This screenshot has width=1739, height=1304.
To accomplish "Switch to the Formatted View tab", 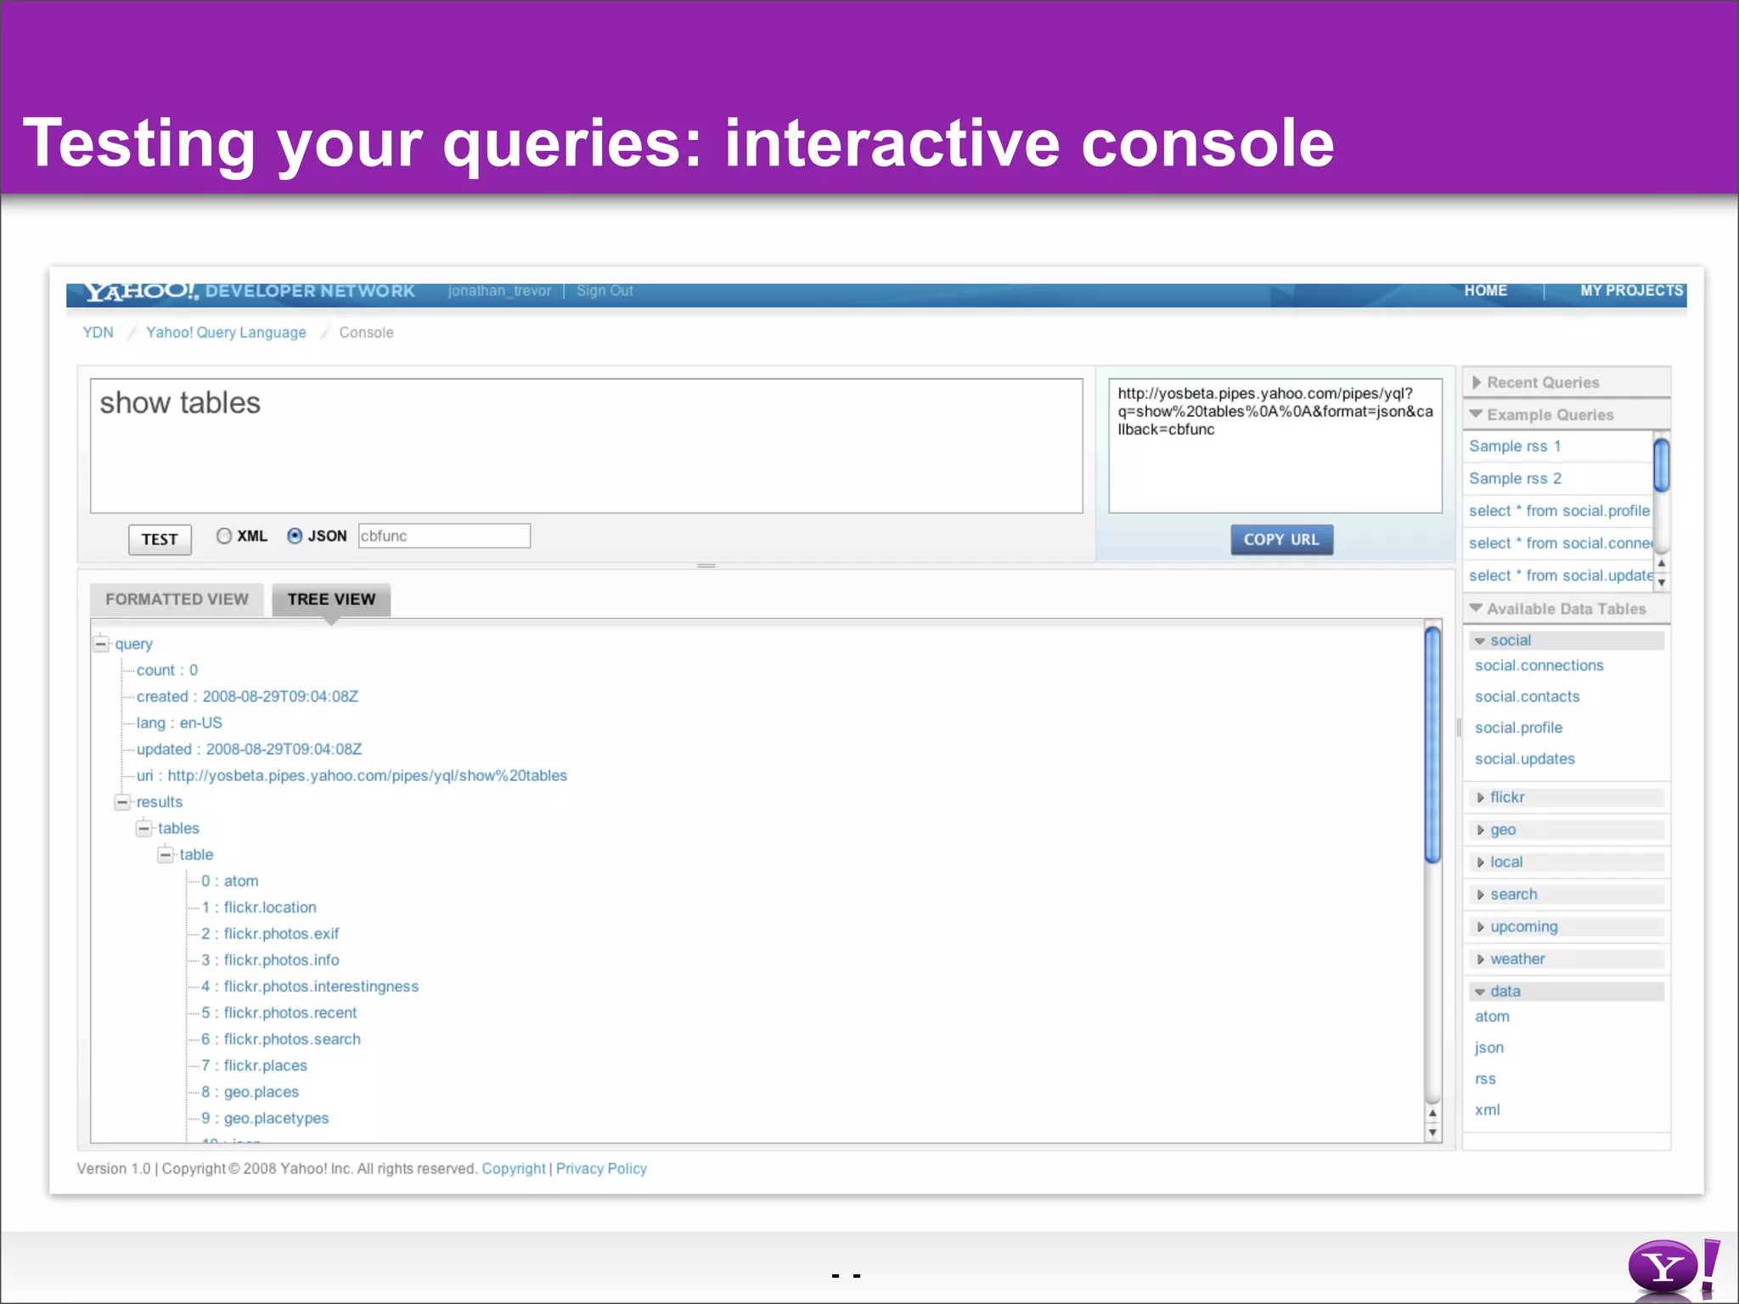I will (177, 599).
